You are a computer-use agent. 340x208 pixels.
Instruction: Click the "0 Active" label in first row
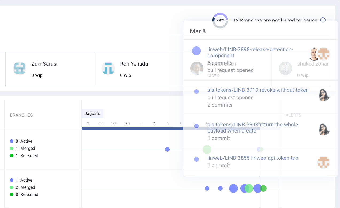24,141
